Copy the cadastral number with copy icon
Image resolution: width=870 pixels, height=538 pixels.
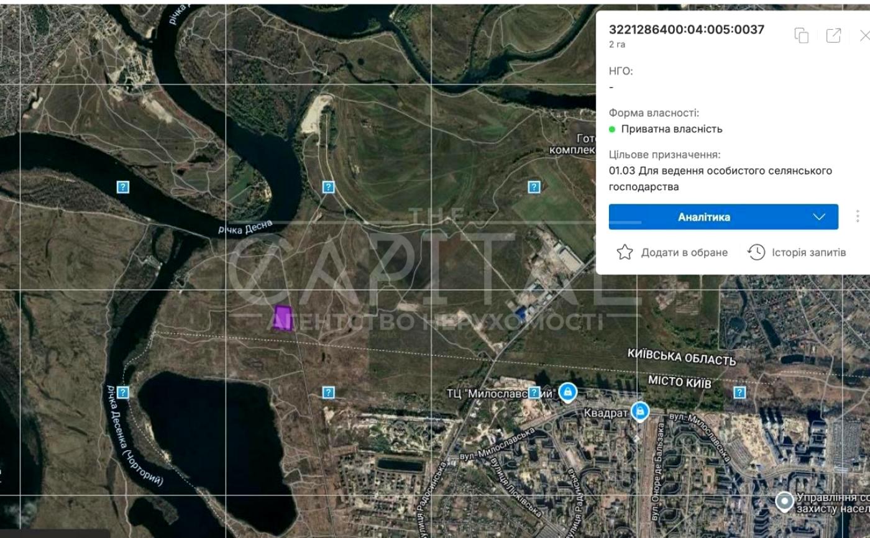(x=801, y=36)
